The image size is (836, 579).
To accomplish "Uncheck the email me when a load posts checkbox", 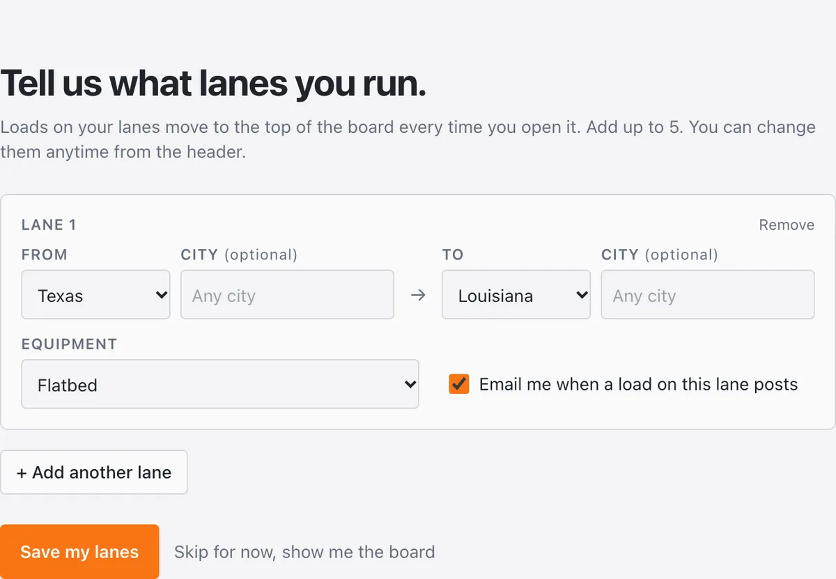I will tap(459, 384).
